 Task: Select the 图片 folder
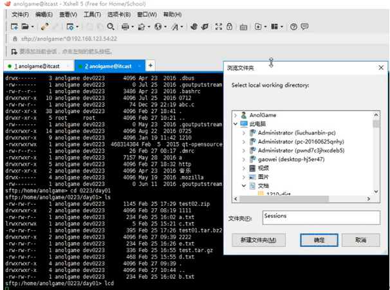tap(263, 177)
